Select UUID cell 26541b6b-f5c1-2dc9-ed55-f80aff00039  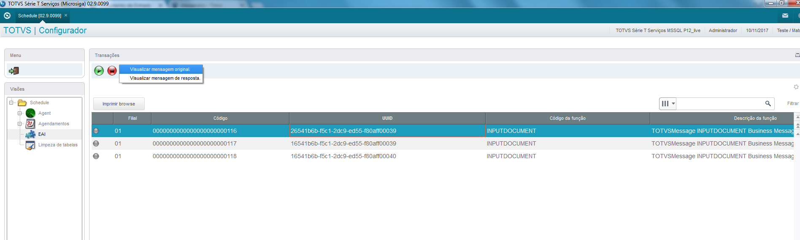pos(387,131)
